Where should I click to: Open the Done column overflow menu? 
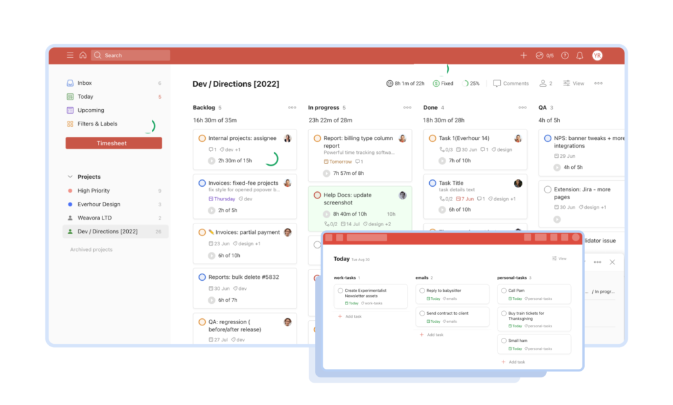click(522, 107)
